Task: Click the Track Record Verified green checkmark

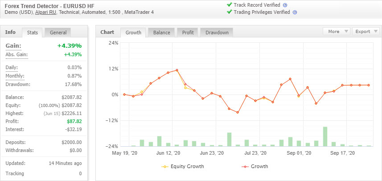Action: [x=229, y=4]
